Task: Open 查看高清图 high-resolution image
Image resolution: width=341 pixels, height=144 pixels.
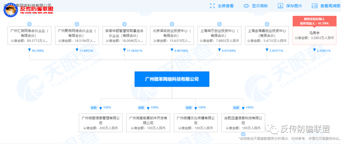Action: tap(330, 6)
